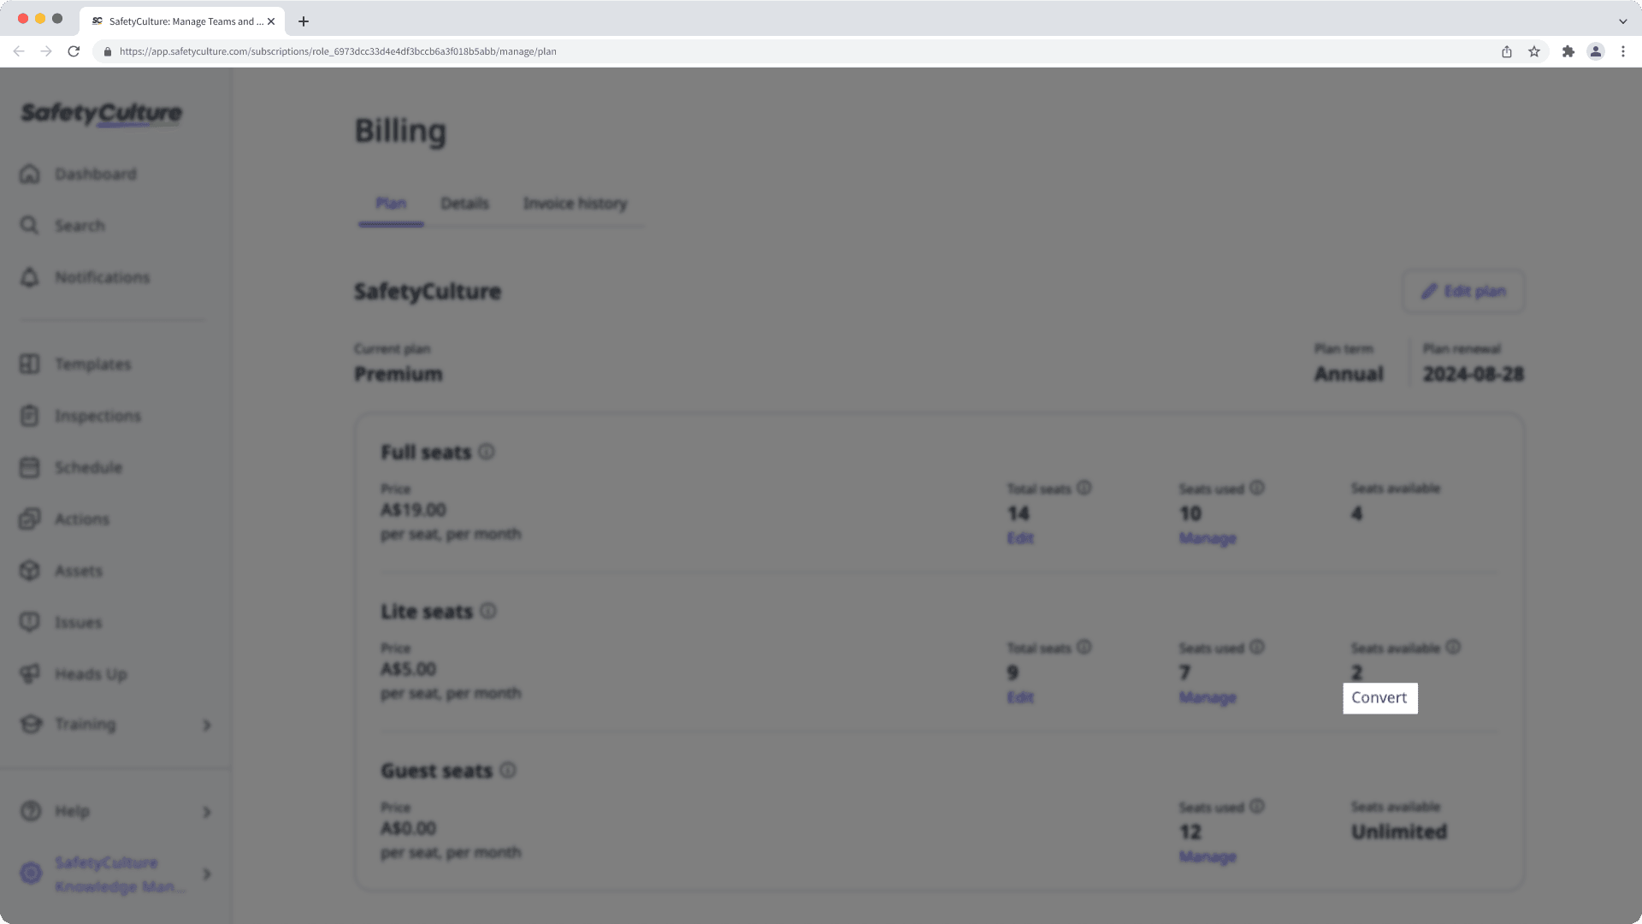1642x924 pixels.
Task: Switch to the Invoice history tab
Action: [x=576, y=204]
